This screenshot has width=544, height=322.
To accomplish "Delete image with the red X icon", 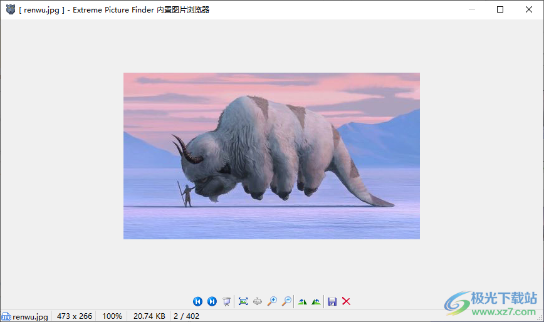I will [x=346, y=301].
